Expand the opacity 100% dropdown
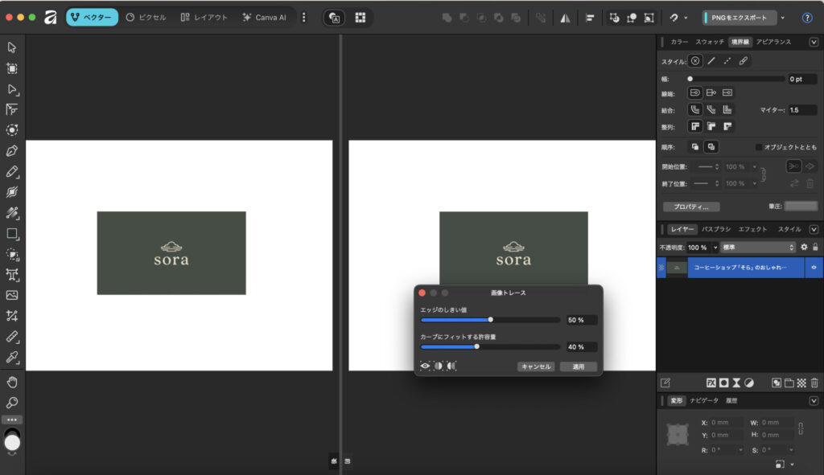Viewport: 824px width, 475px height. click(715, 247)
